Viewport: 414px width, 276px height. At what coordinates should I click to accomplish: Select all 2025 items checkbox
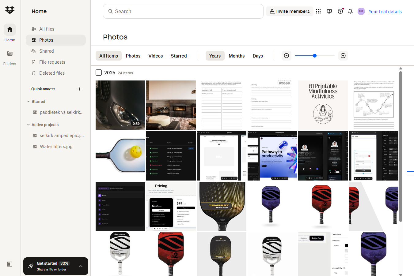(99, 73)
